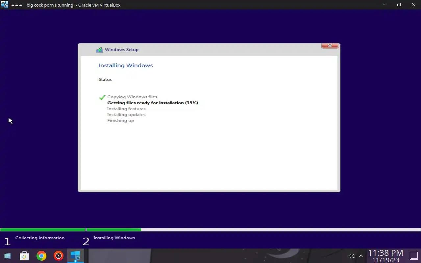Minimize the VirtualBox window
The image size is (421, 263).
click(384, 5)
